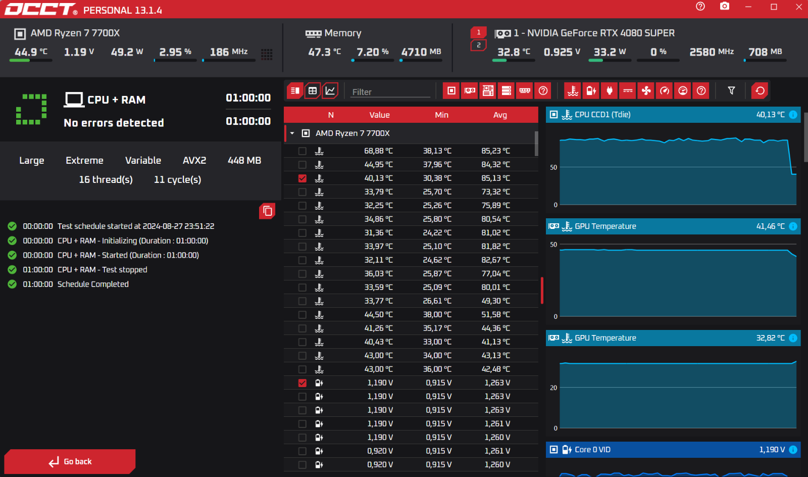Sort the table by the Avg column
The image size is (808, 477).
(x=500, y=115)
